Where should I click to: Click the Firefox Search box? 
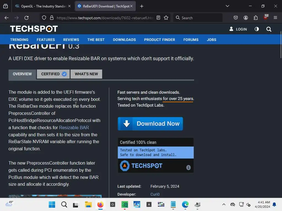[198, 18]
